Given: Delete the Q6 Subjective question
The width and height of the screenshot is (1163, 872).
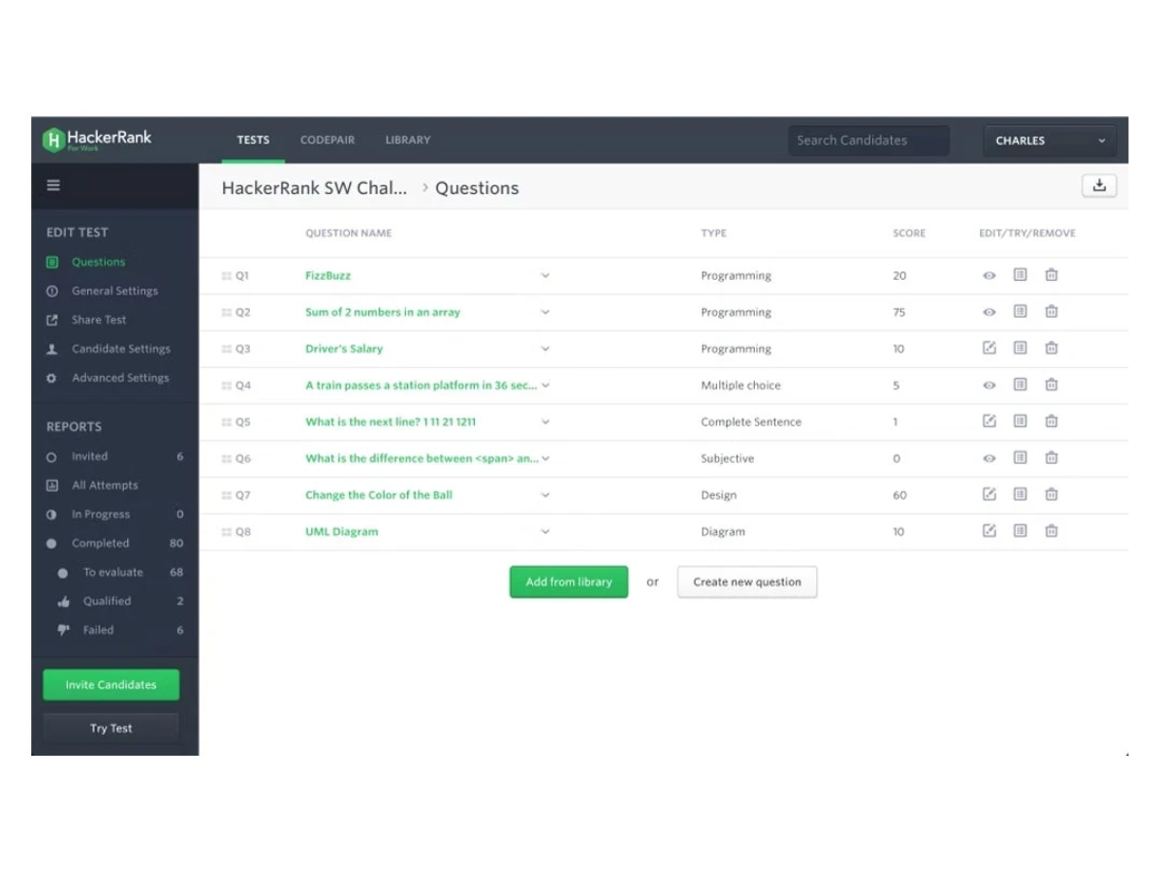Looking at the screenshot, I should coord(1051,457).
